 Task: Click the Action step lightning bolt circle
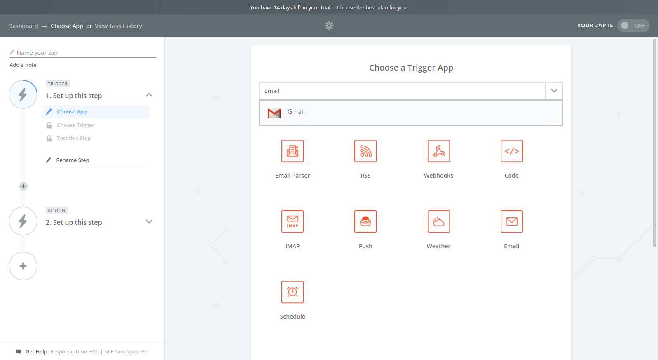pyautogui.click(x=23, y=221)
